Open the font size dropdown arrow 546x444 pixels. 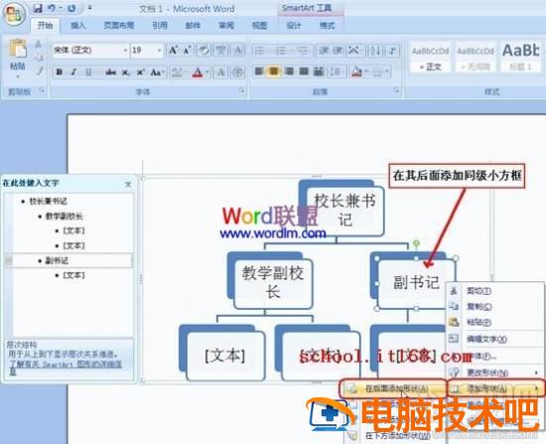[159, 51]
